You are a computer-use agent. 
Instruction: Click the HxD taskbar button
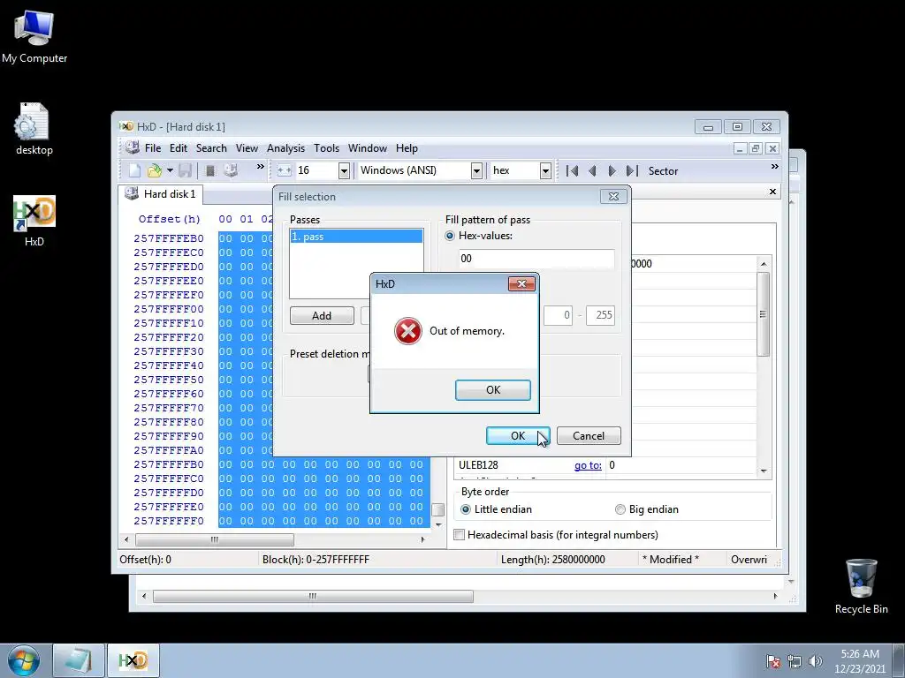point(133,660)
